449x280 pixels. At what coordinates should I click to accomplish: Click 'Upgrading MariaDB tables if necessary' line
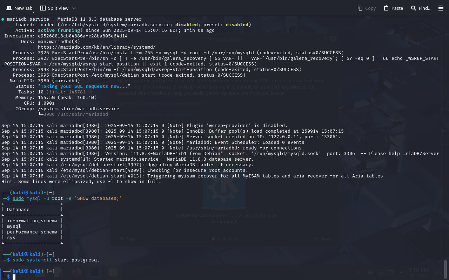click(x=128, y=164)
